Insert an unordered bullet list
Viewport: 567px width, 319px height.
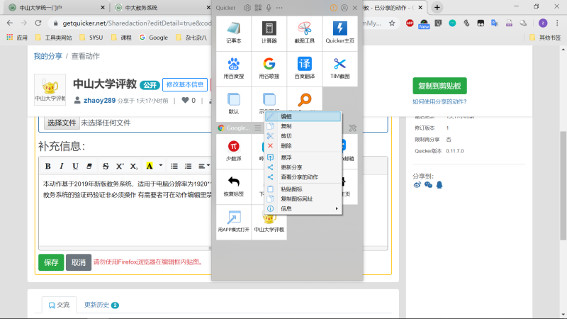pyautogui.click(x=174, y=166)
